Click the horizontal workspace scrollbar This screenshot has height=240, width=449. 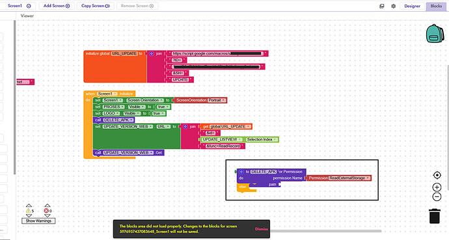[325, 231]
